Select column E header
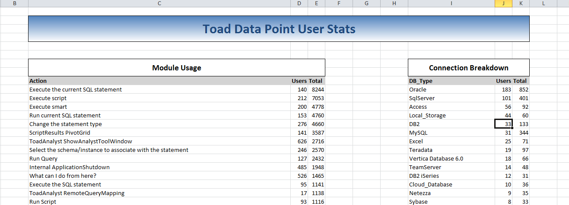This screenshot has width=569, height=205. click(x=316, y=3)
